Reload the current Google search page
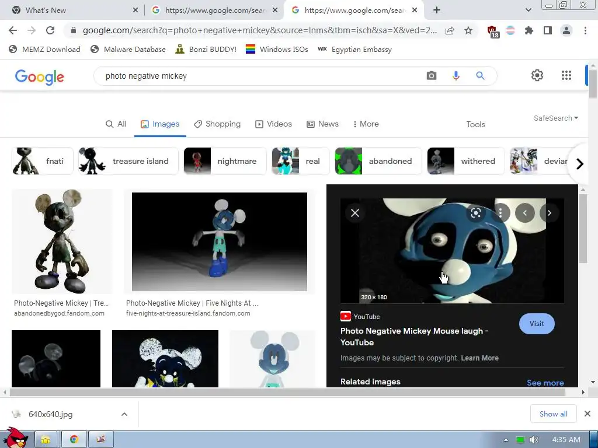The height and width of the screenshot is (448, 598). tap(50, 30)
